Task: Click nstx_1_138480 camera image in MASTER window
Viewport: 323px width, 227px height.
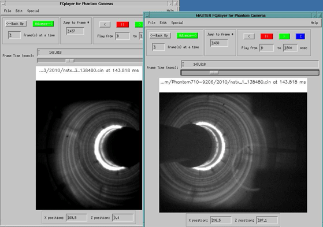Action: point(233,152)
